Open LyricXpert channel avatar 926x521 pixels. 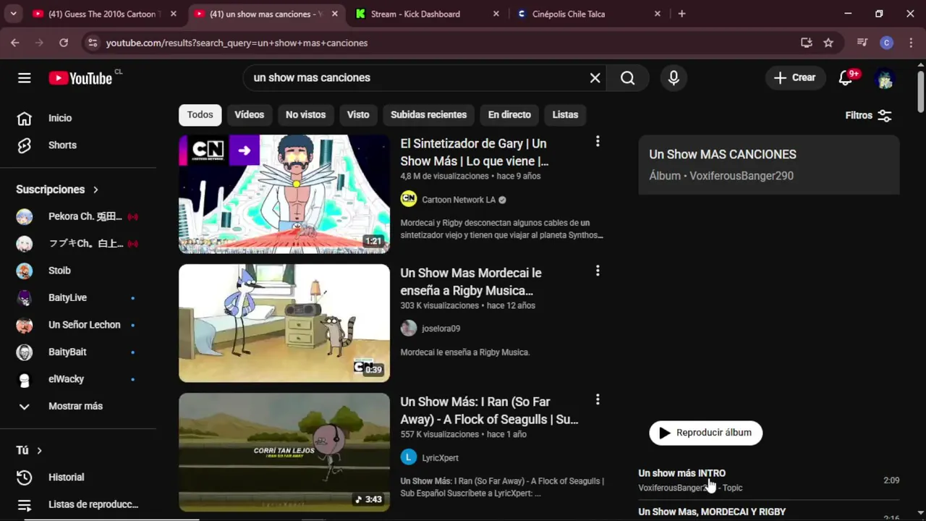coord(409,457)
